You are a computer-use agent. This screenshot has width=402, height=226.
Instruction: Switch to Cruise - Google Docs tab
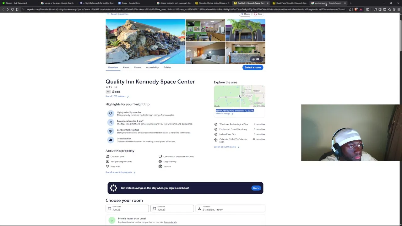[135, 3]
